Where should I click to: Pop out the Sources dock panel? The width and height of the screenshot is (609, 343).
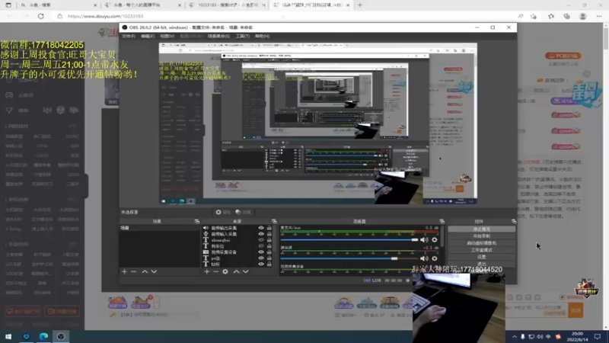(x=274, y=221)
